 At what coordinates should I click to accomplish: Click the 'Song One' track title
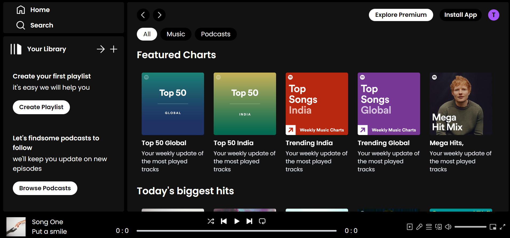pos(47,222)
